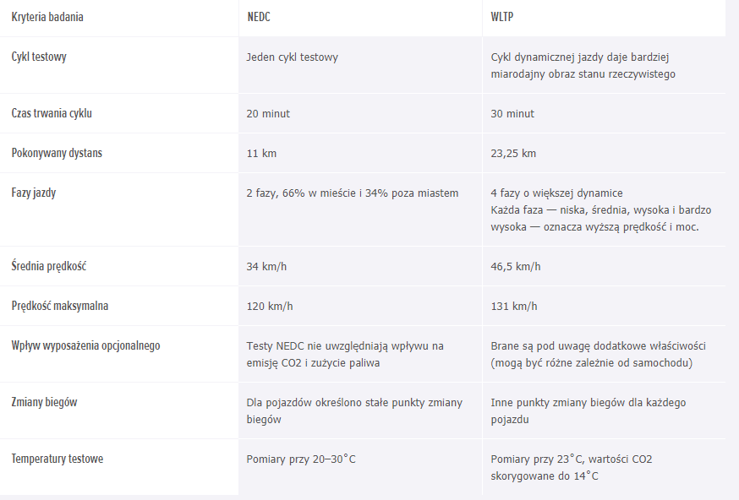Click the 'Cykl testowy' row label
This screenshot has width=739, height=500.
[x=39, y=57]
